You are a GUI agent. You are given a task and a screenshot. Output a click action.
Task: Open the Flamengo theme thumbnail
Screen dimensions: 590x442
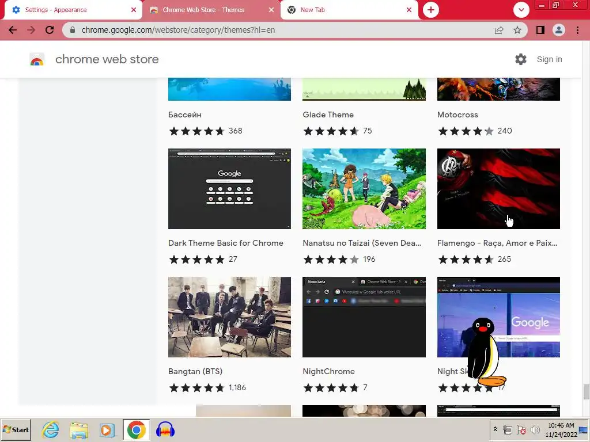pyautogui.click(x=498, y=189)
